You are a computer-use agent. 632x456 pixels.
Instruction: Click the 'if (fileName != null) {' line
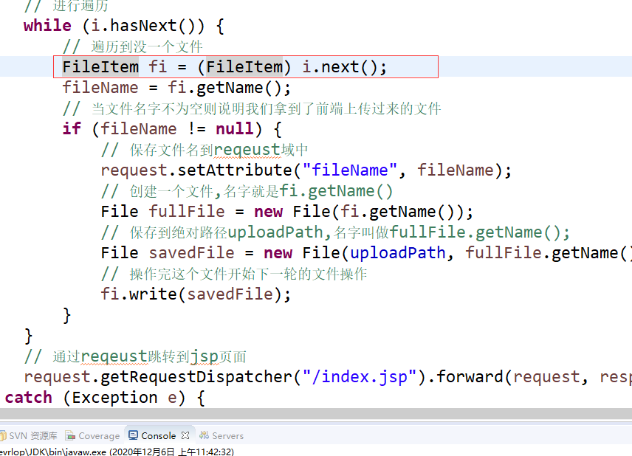(x=172, y=129)
